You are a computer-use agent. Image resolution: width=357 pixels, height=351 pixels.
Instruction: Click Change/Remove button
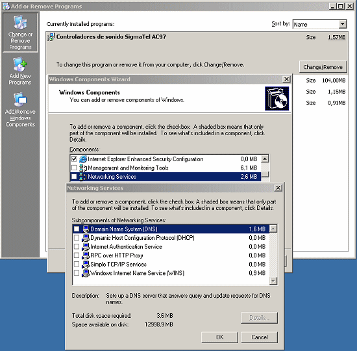(x=323, y=67)
